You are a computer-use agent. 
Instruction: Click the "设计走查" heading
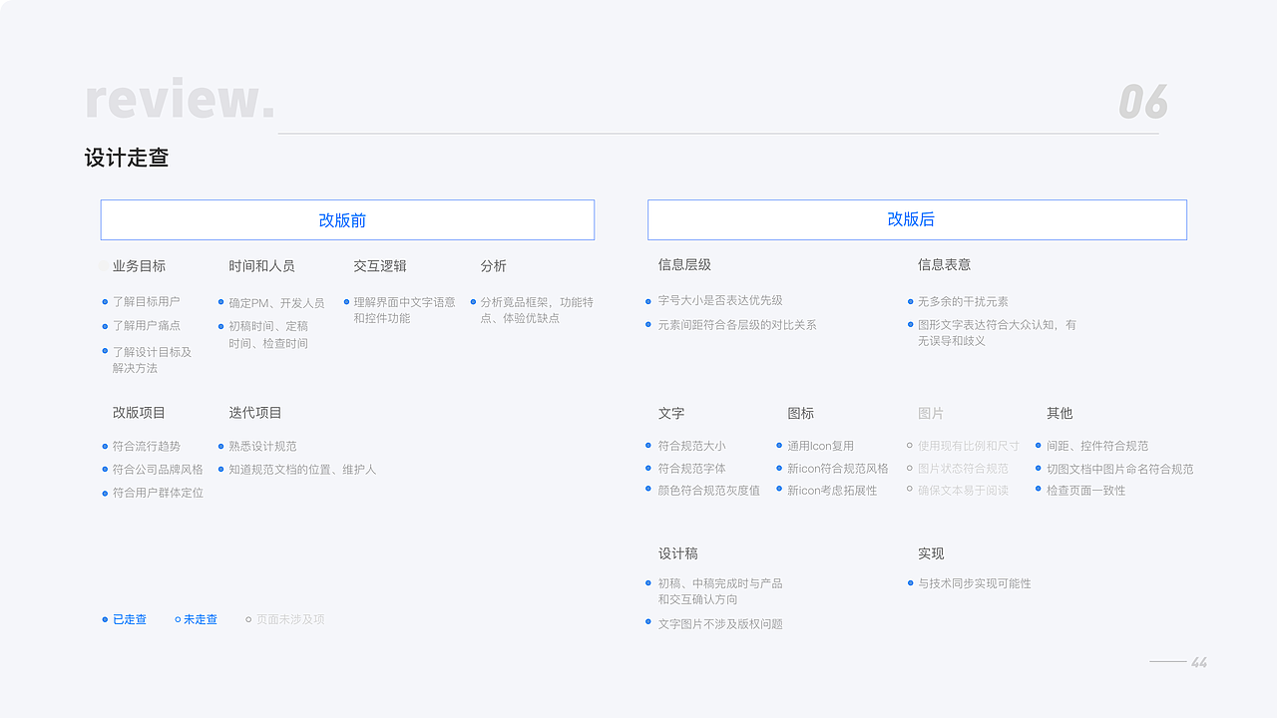pyautogui.click(x=128, y=158)
